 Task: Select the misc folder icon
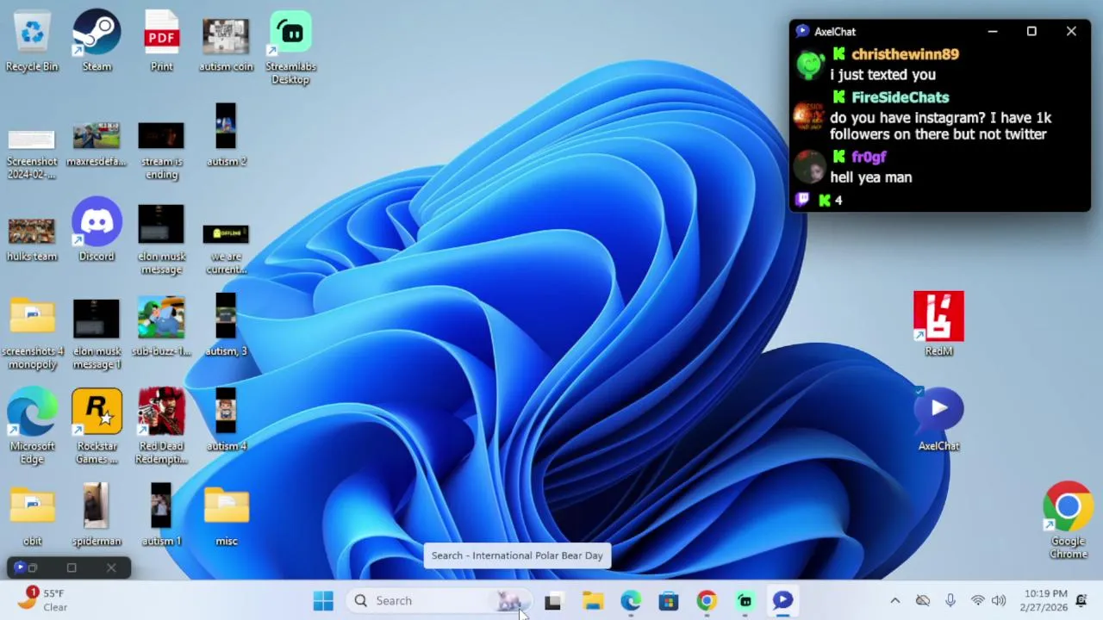(x=226, y=517)
